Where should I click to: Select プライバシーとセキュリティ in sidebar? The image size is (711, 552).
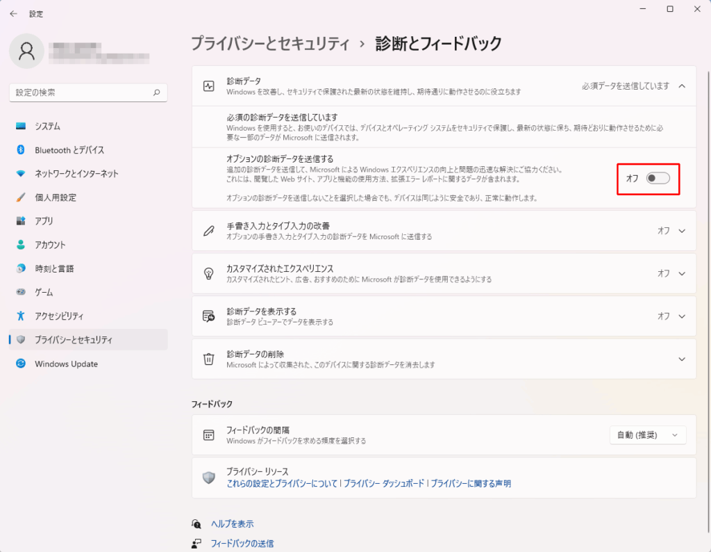(88, 339)
